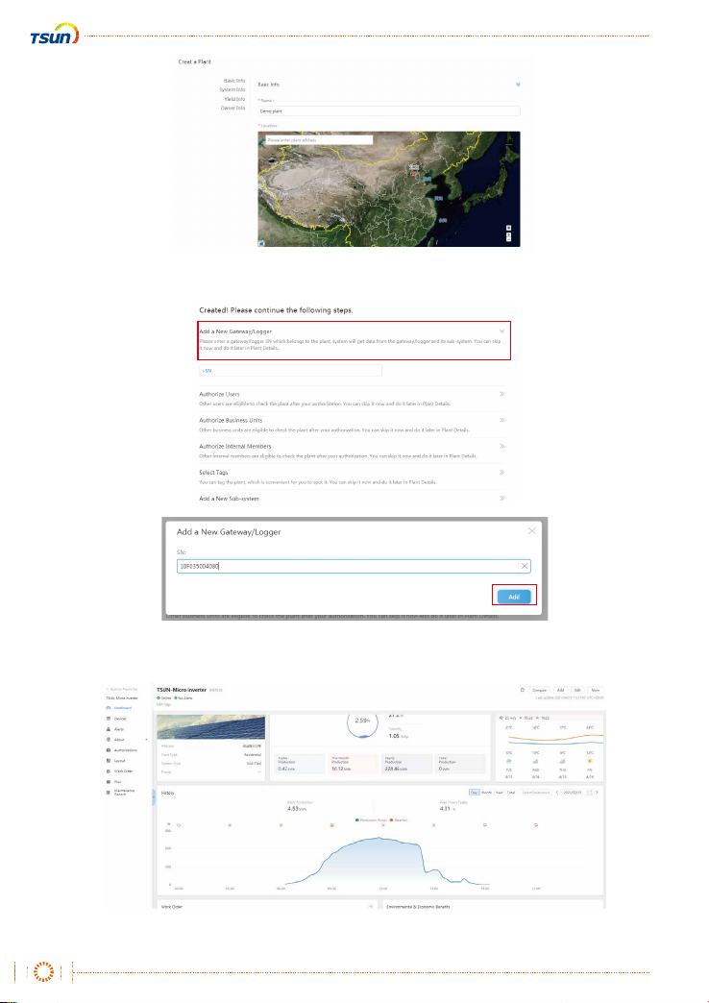Clear the SN field with its X icon
The height and width of the screenshot is (1003, 709).
525,566
